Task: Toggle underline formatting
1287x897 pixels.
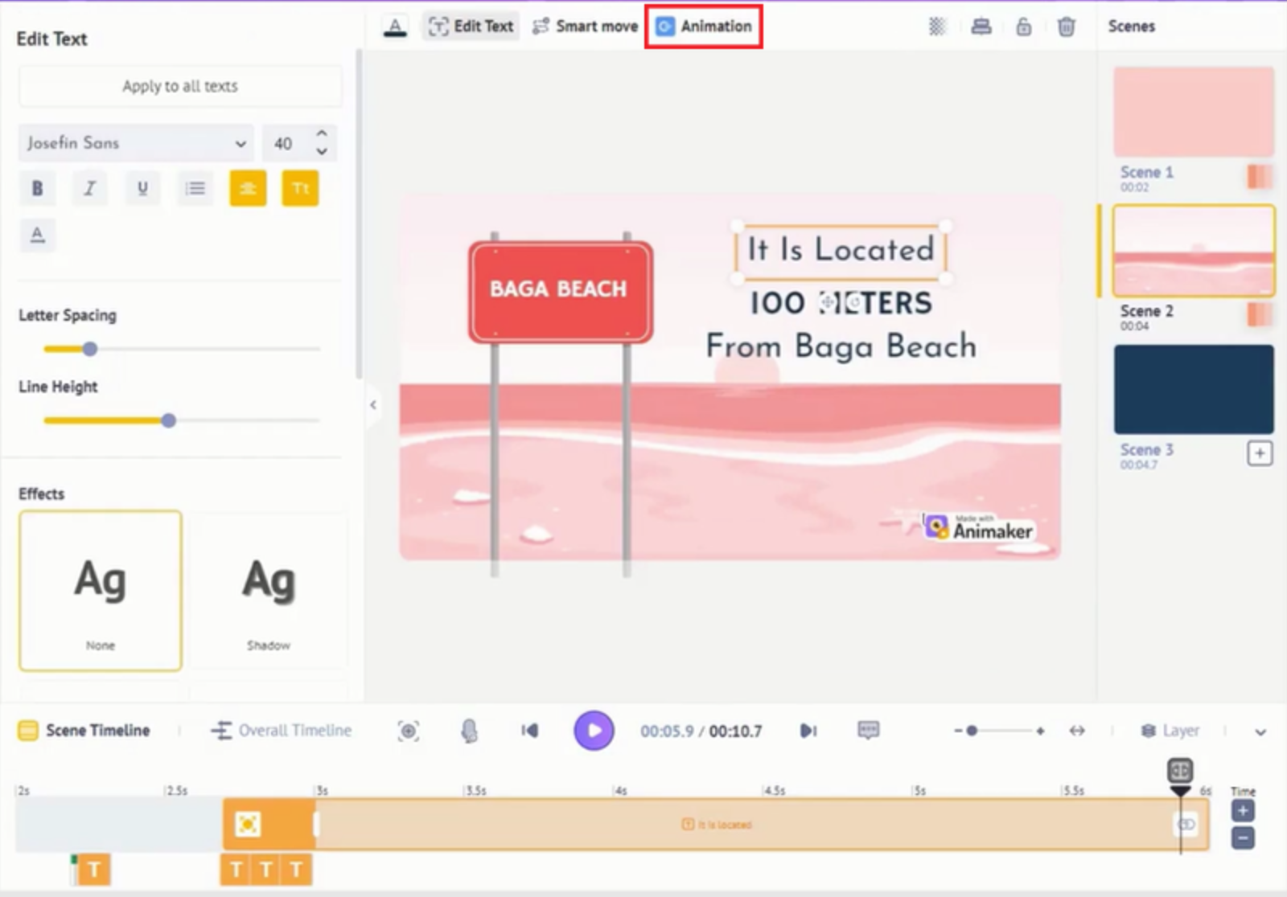Action: point(142,188)
